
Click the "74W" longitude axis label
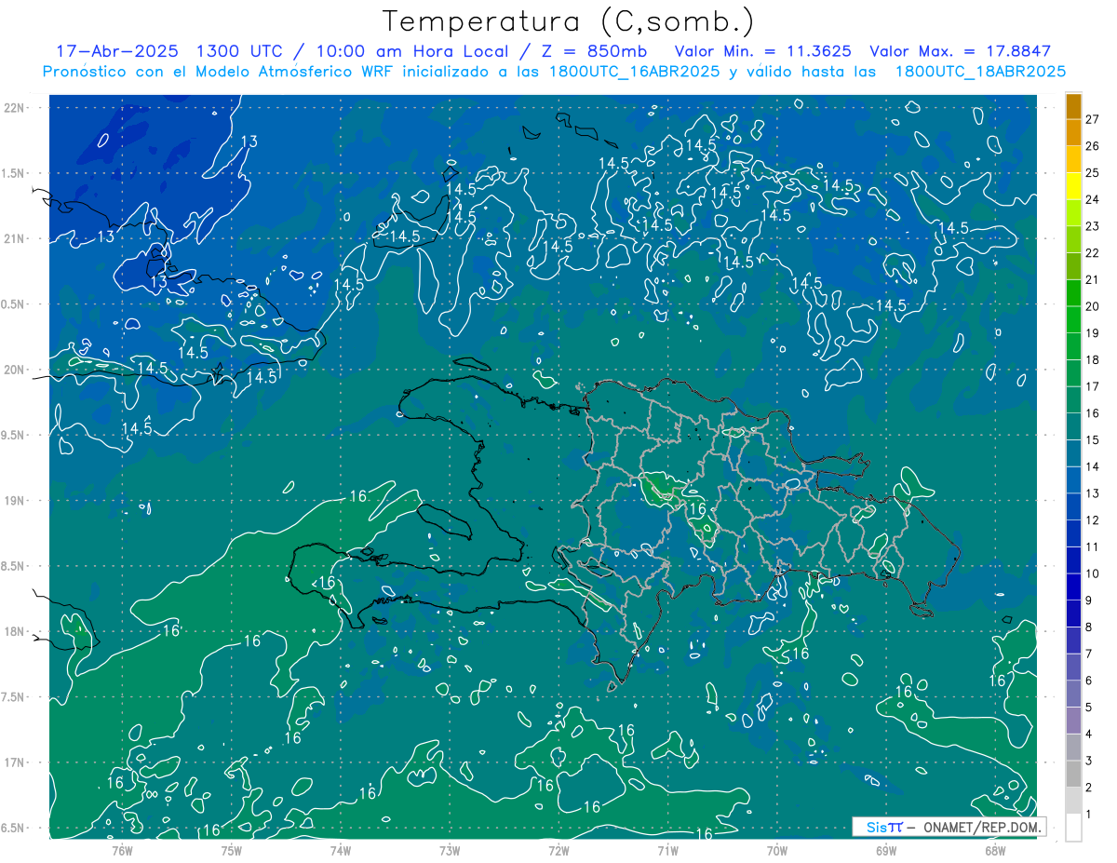[341, 850]
